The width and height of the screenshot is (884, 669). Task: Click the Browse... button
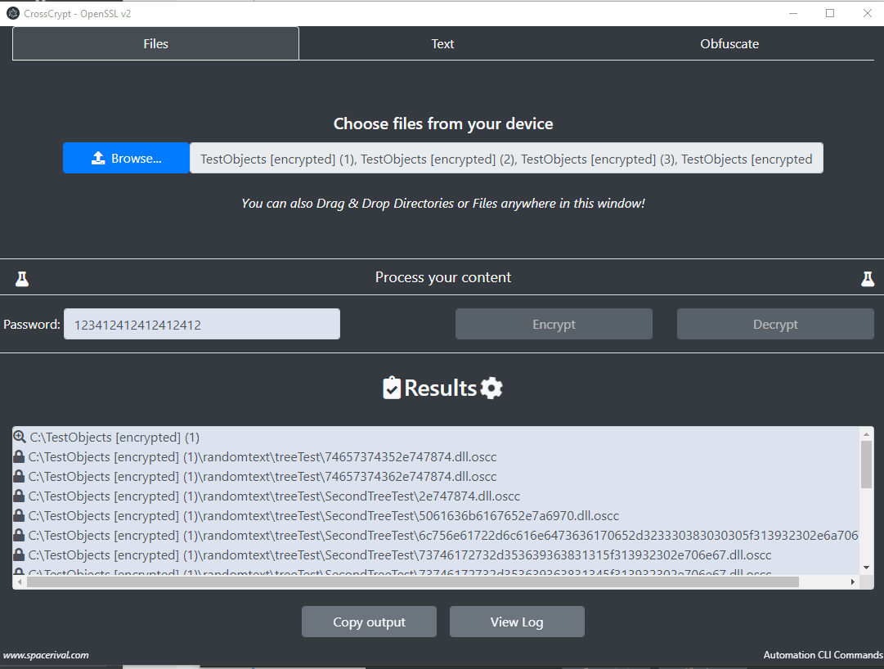(126, 158)
